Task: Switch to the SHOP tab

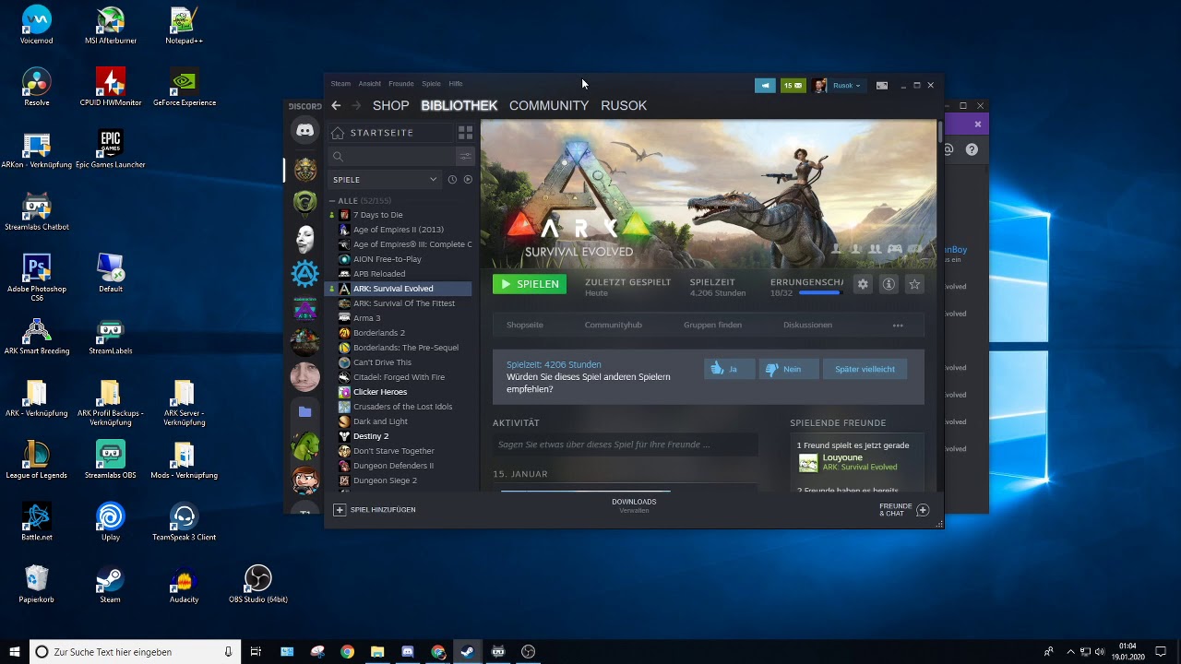Action: click(x=390, y=105)
